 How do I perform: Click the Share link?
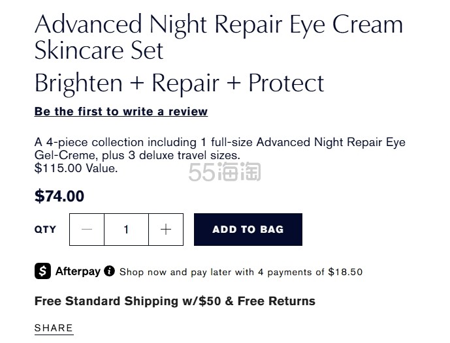54,328
